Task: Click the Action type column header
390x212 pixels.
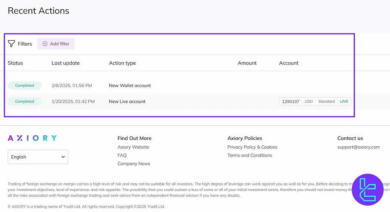Action: coord(122,63)
